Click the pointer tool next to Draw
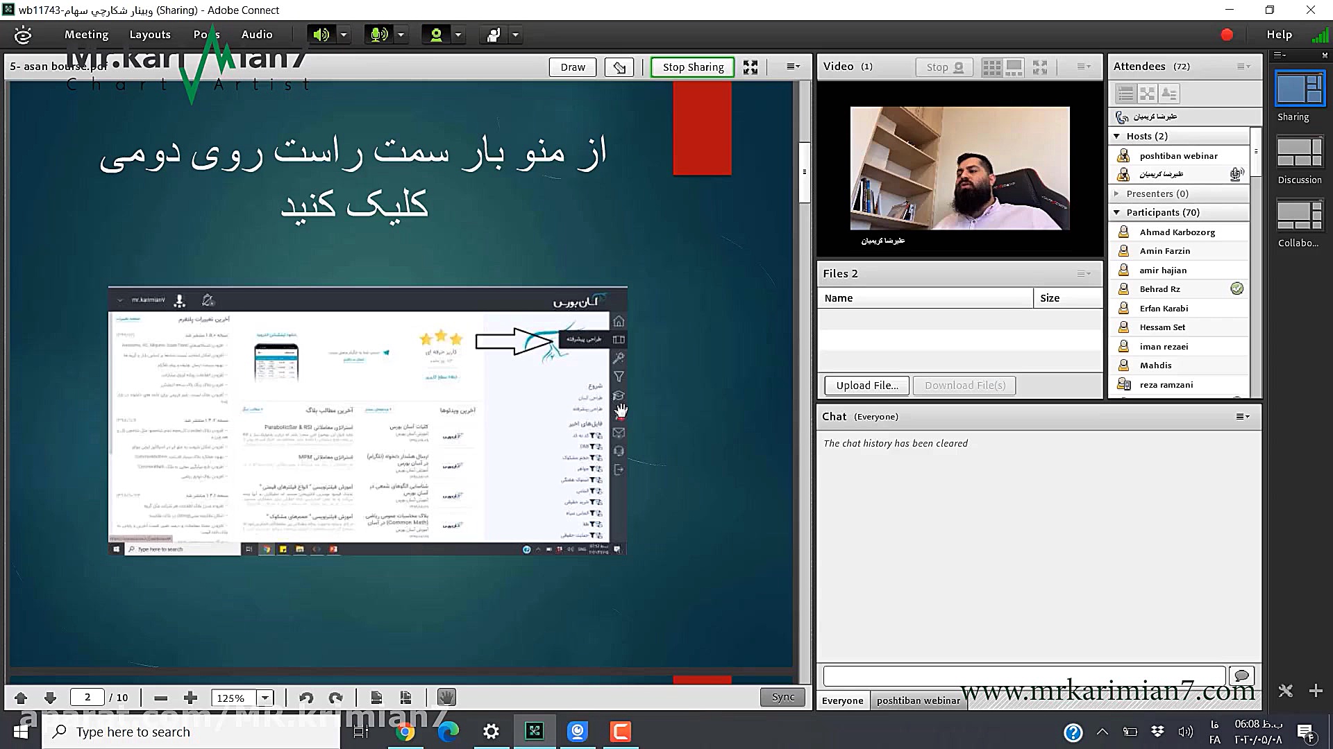The width and height of the screenshot is (1333, 749). pyautogui.click(x=619, y=67)
